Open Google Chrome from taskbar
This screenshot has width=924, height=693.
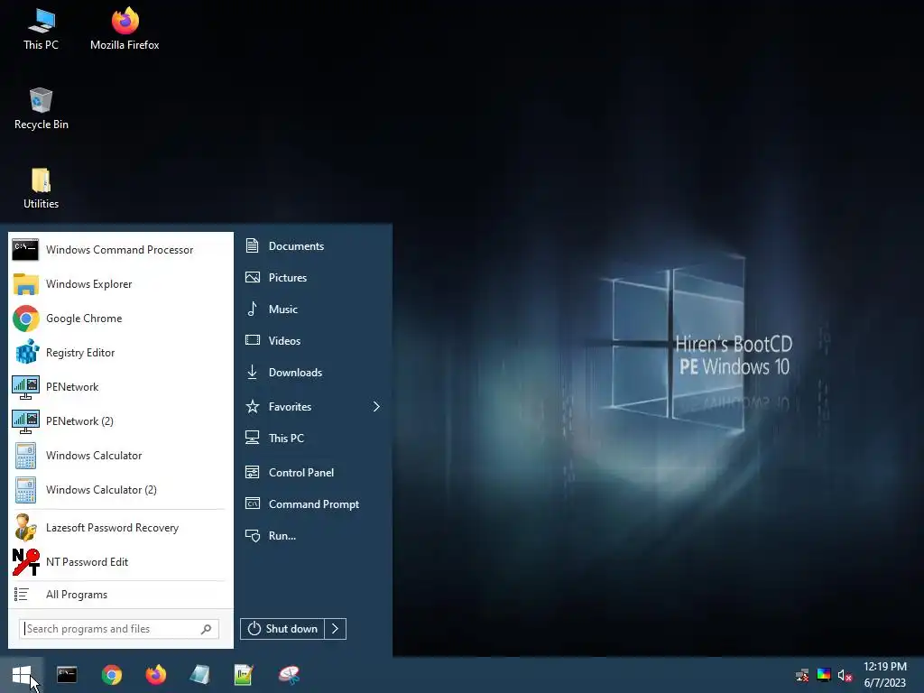[111, 675]
